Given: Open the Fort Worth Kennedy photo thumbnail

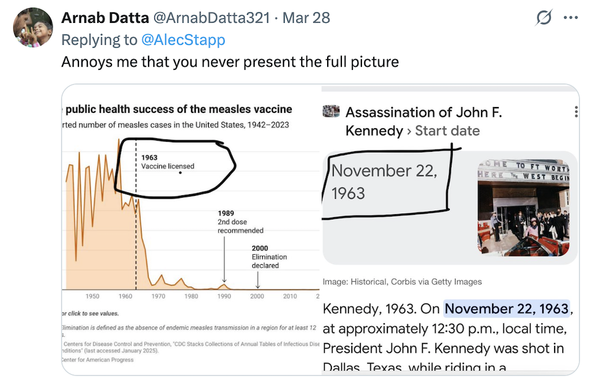Looking at the screenshot, I should (x=523, y=207).
